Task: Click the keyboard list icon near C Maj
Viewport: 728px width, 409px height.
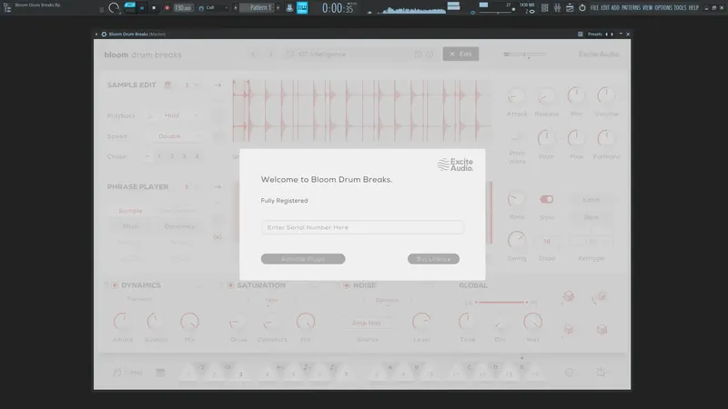Action: pyautogui.click(x=161, y=373)
